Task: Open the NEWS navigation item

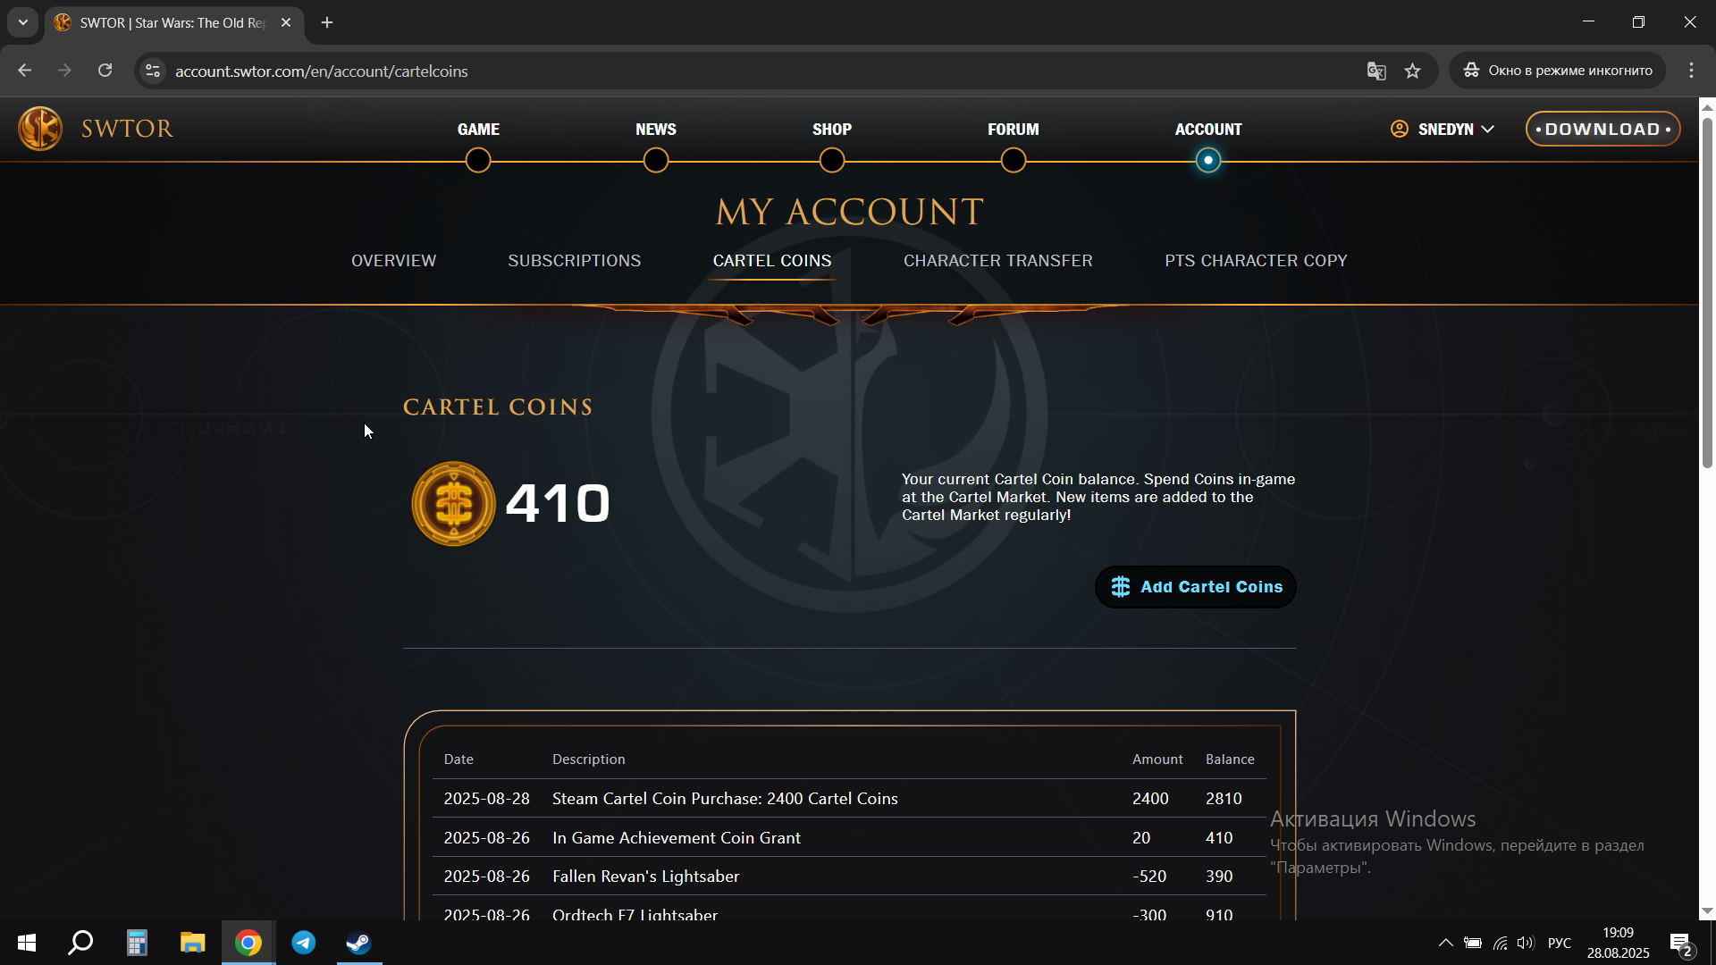Action: pos(655,130)
